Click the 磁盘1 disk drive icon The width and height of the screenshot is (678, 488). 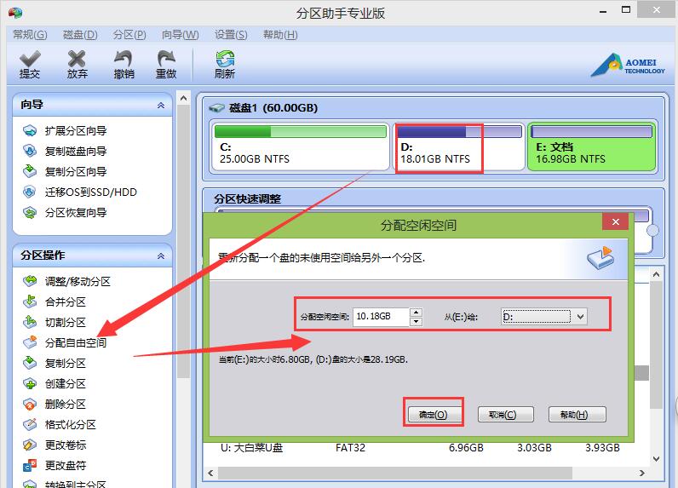tap(216, 107)
